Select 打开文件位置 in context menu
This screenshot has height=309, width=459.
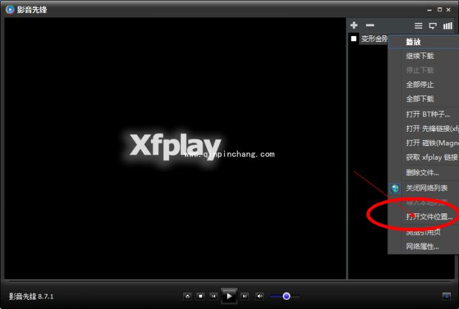click(x=429, y=217)
